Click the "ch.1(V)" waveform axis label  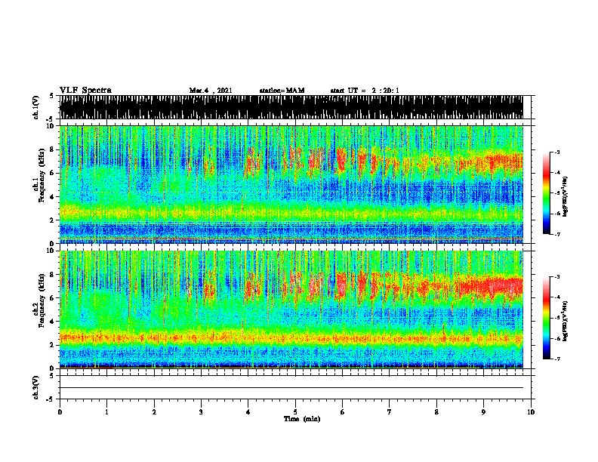pyautogui.click(x=35, y=107)
